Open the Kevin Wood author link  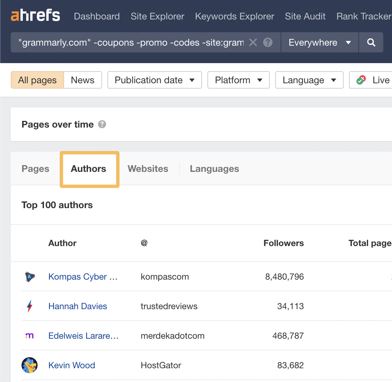(71, 365)
